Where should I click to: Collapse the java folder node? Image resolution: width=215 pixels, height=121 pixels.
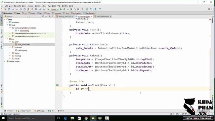(x=7, y=25)
